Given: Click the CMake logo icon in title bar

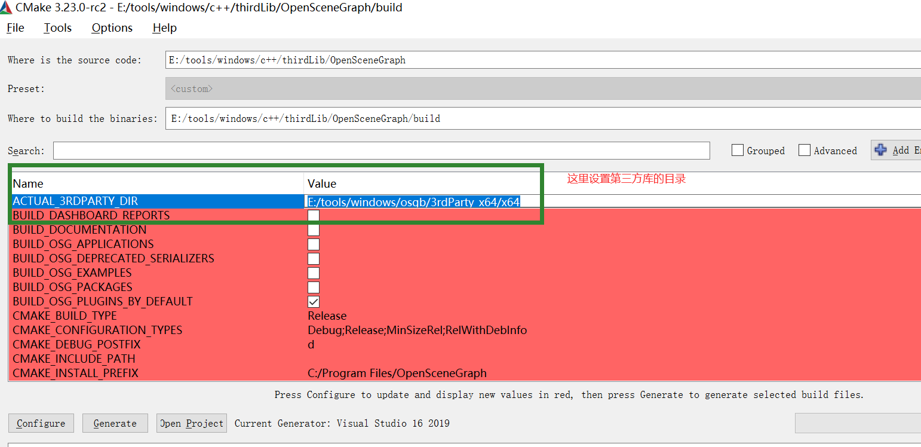Looking at the screenshot, I should point(6,8).
